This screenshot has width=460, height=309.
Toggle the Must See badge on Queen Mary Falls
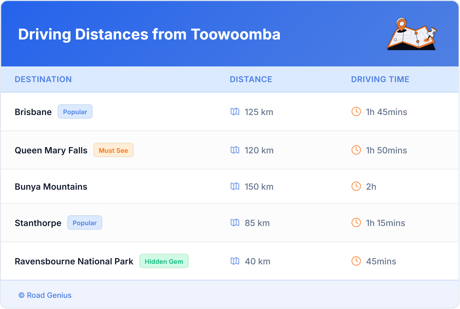click(113, 150)
